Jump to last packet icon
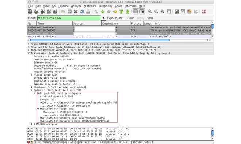The height and width of the screenshot is (144, 241). pyautogui.click(x=127, y=12)
